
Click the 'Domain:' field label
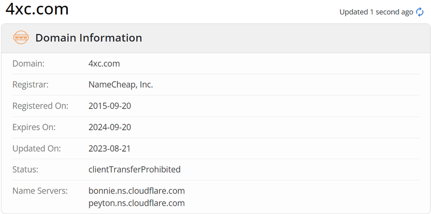[29, 63]
